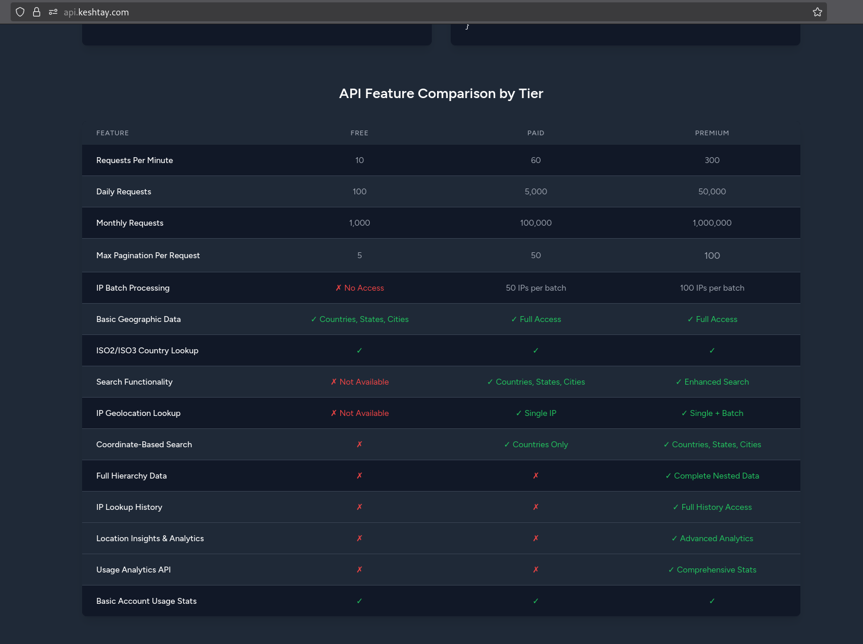Open the 'Full Access' entry under Paid tier
863x644 pixels.
(x=536, y=319)
